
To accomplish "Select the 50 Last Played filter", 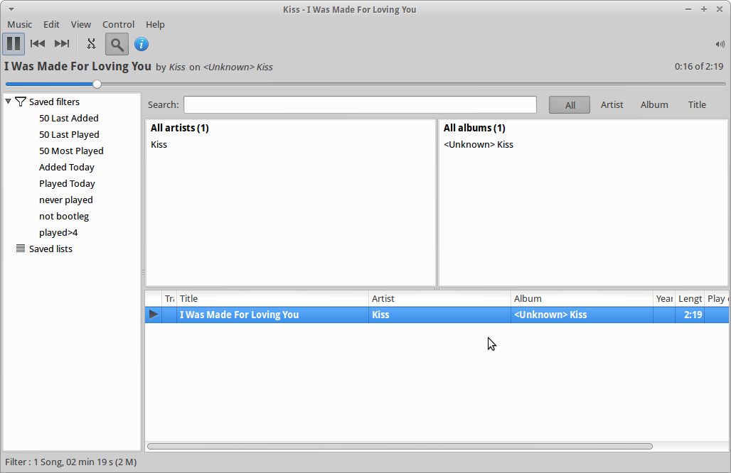I will point(69,134).
